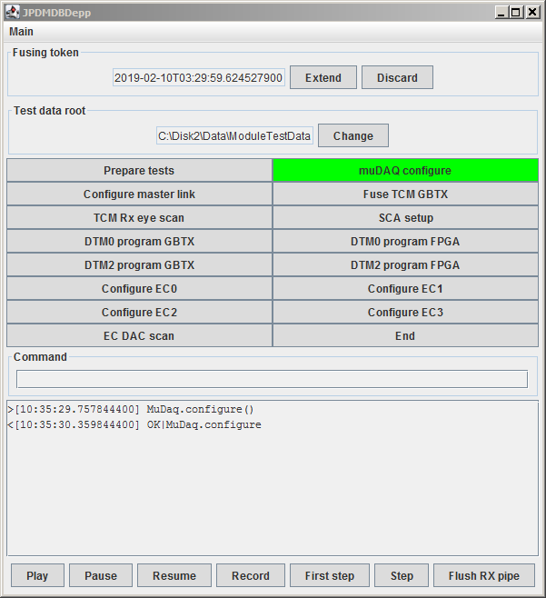
Task: Click Change to alter test data root
Action: click(x=353, y=135)
